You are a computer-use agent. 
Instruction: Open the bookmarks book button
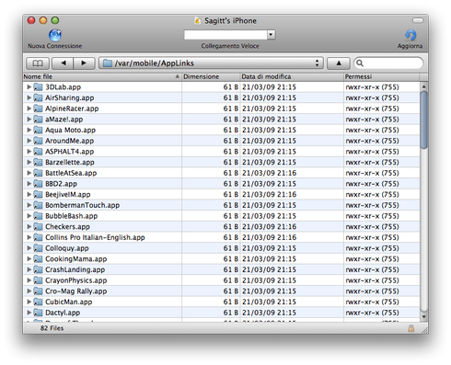pyautogui.click(x=38, y=63)
